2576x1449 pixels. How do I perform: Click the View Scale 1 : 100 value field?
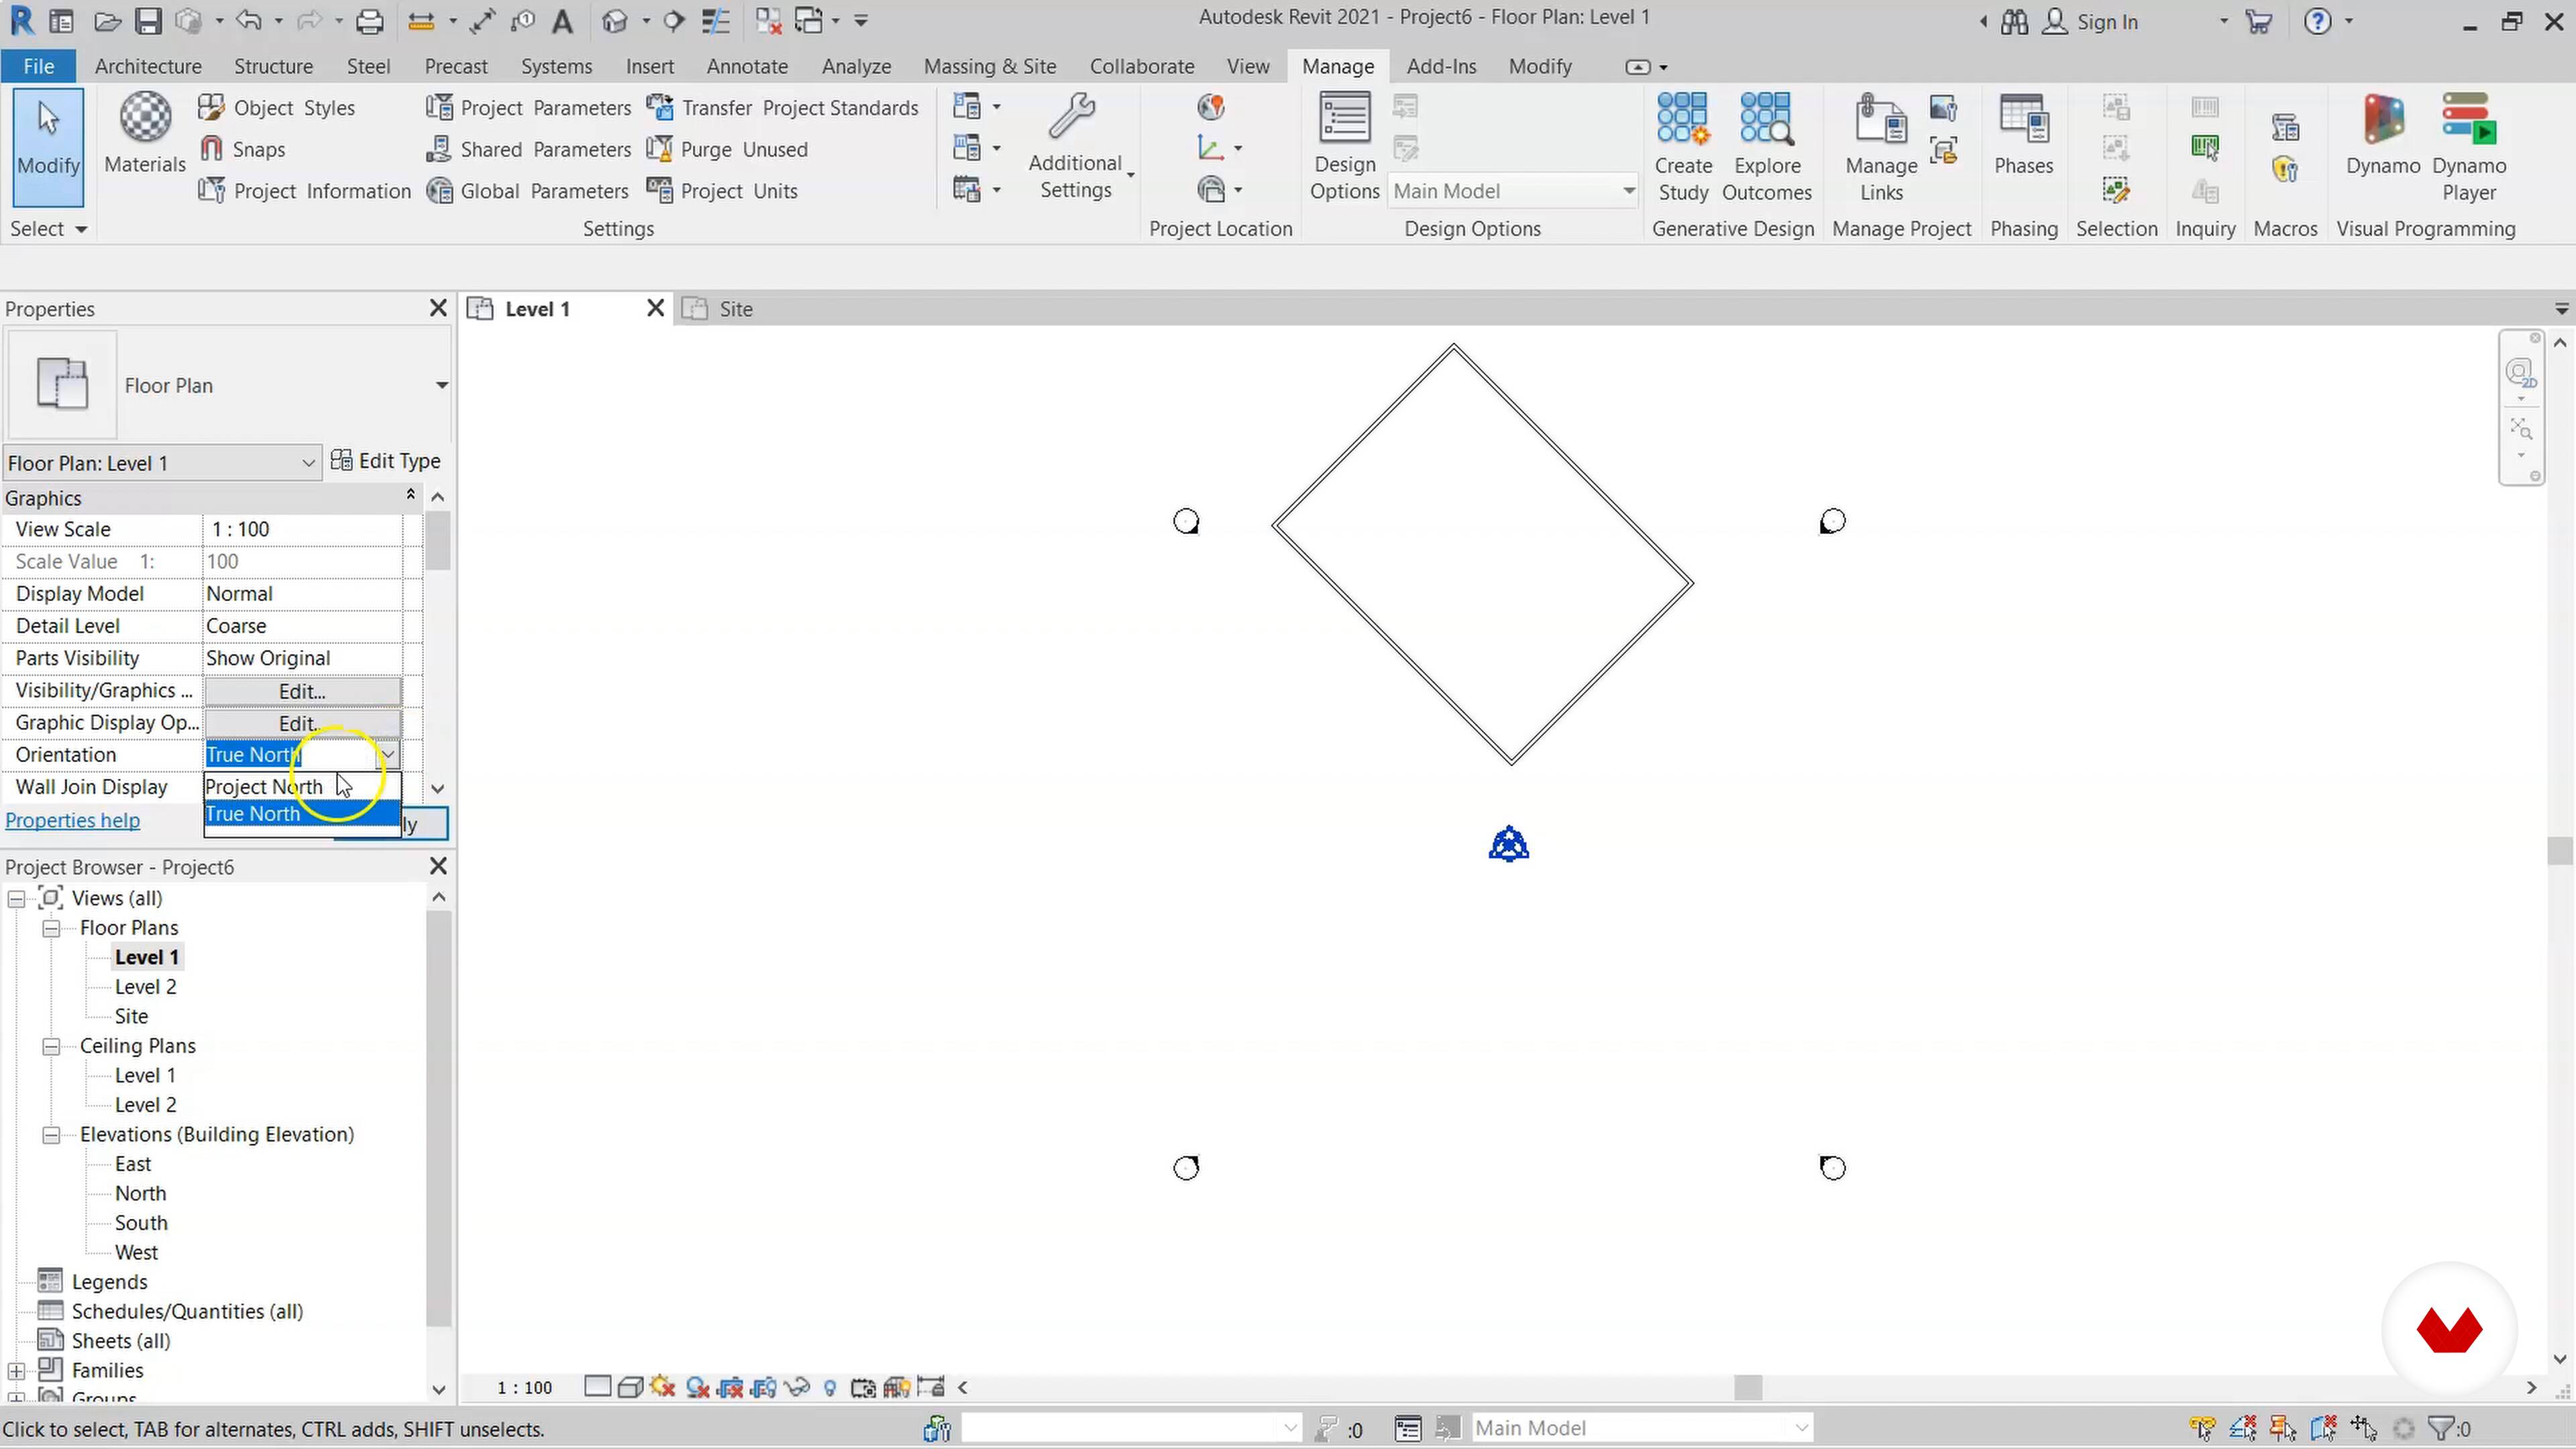(302, 529)
